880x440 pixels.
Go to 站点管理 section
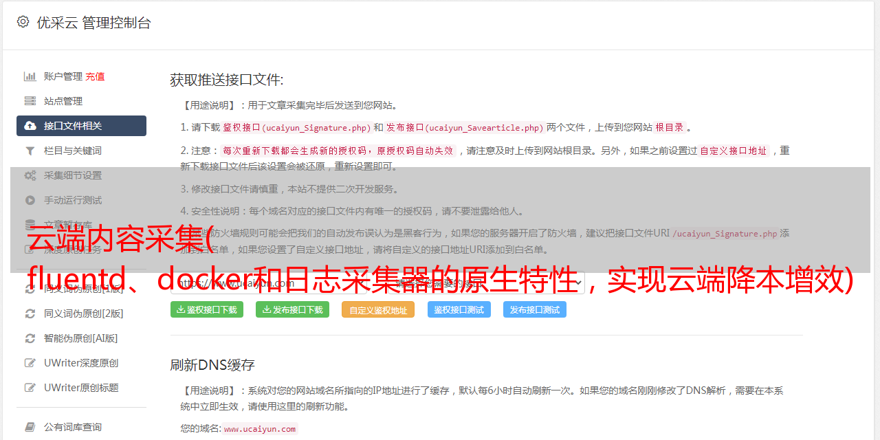[x=63, y=101]
